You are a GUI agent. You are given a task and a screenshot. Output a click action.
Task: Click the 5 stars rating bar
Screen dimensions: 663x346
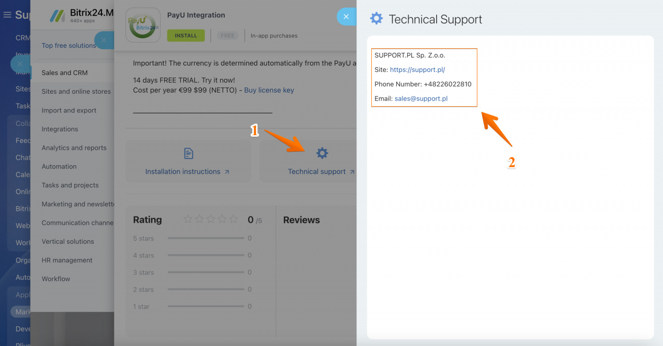pyautogui.click(x=206, y=238)
